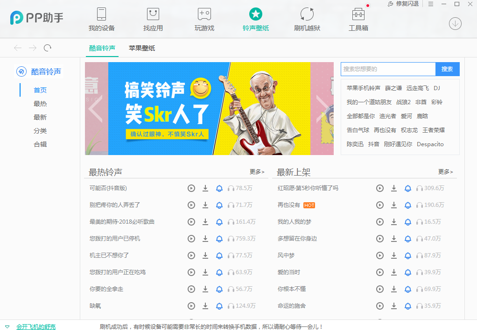This screenshot has width=477, height=333.
Task: Click bell icon for 我的人我的梦
Action: pos(408,222)
